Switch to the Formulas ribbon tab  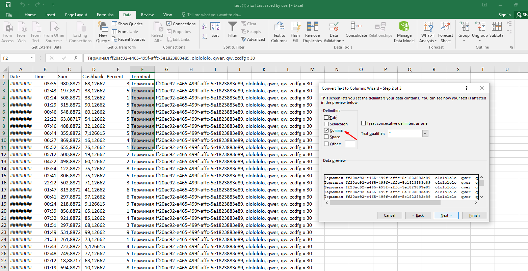(x=105, y=14)
